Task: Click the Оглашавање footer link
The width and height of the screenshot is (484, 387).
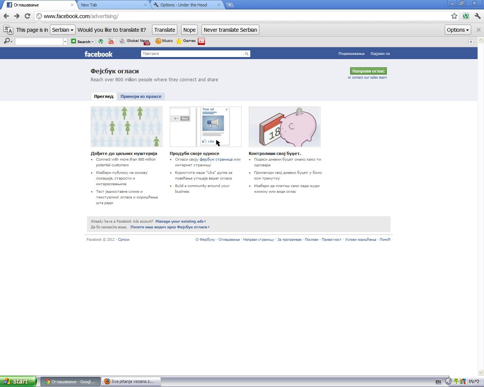Action: 229,240
